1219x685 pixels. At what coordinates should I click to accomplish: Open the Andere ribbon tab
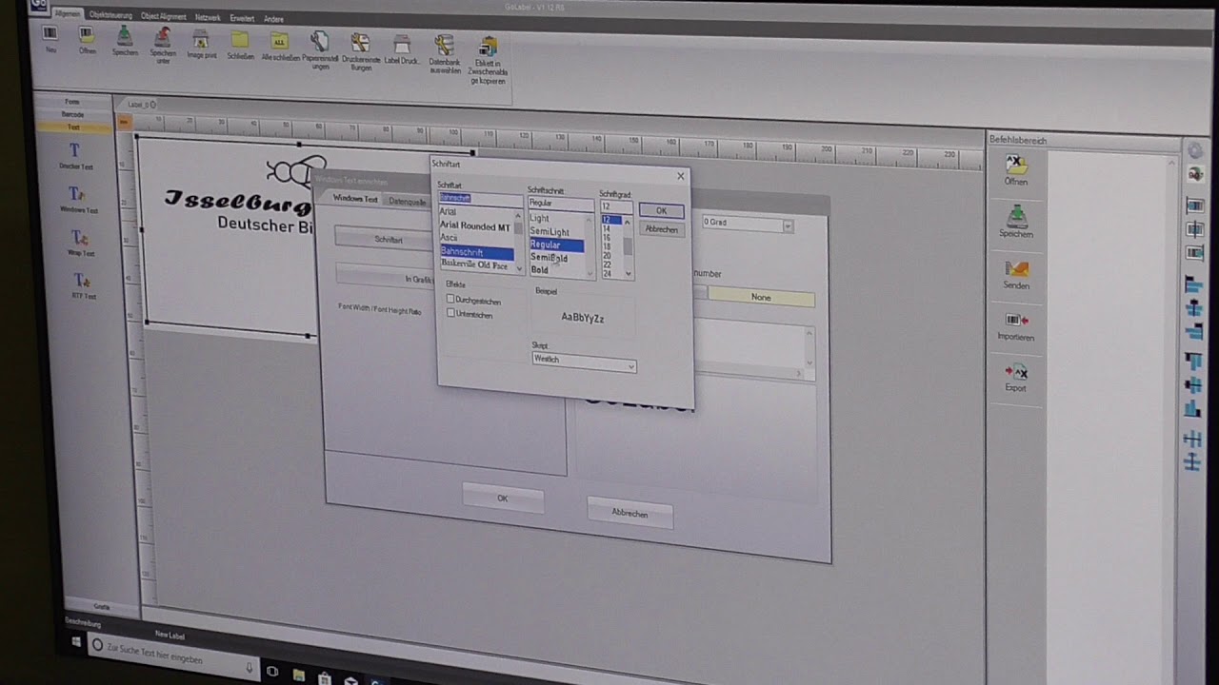click(x=273, y=19)
